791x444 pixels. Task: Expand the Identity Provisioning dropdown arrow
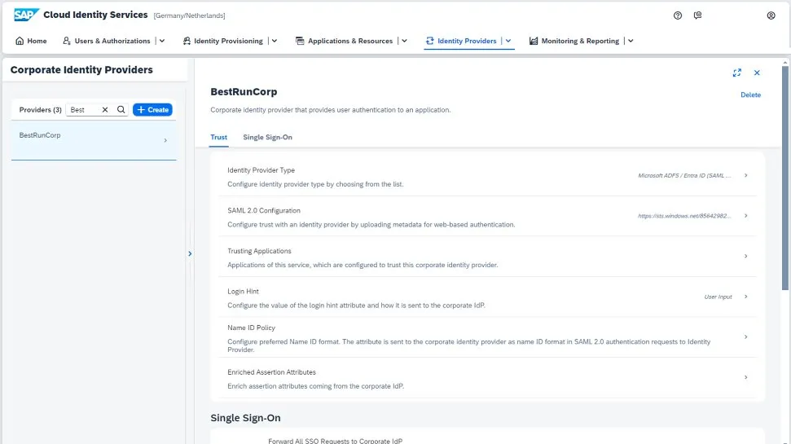coord(274,41)
